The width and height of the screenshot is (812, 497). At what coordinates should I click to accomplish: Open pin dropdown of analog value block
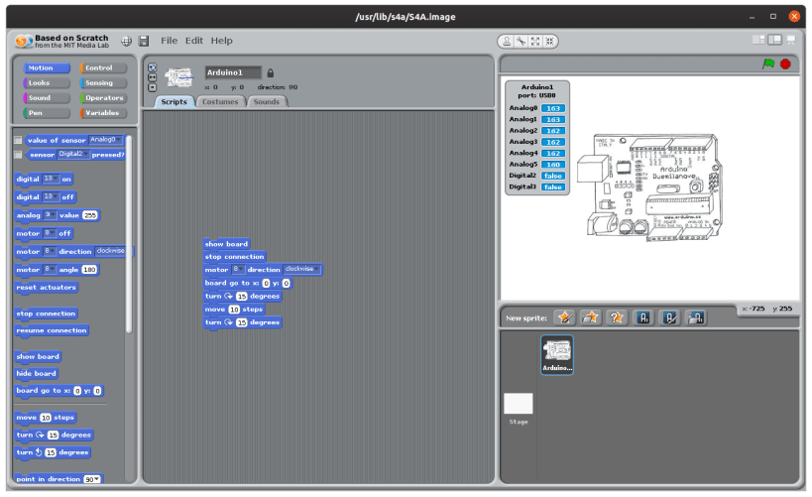(x=50, y=215)
